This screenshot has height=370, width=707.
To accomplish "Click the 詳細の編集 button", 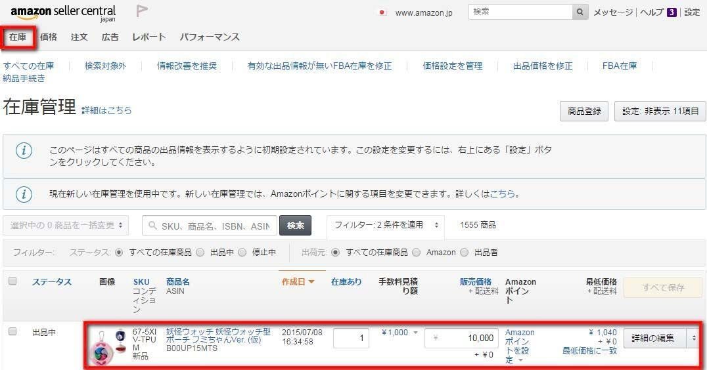I will [x=653, y=338].
